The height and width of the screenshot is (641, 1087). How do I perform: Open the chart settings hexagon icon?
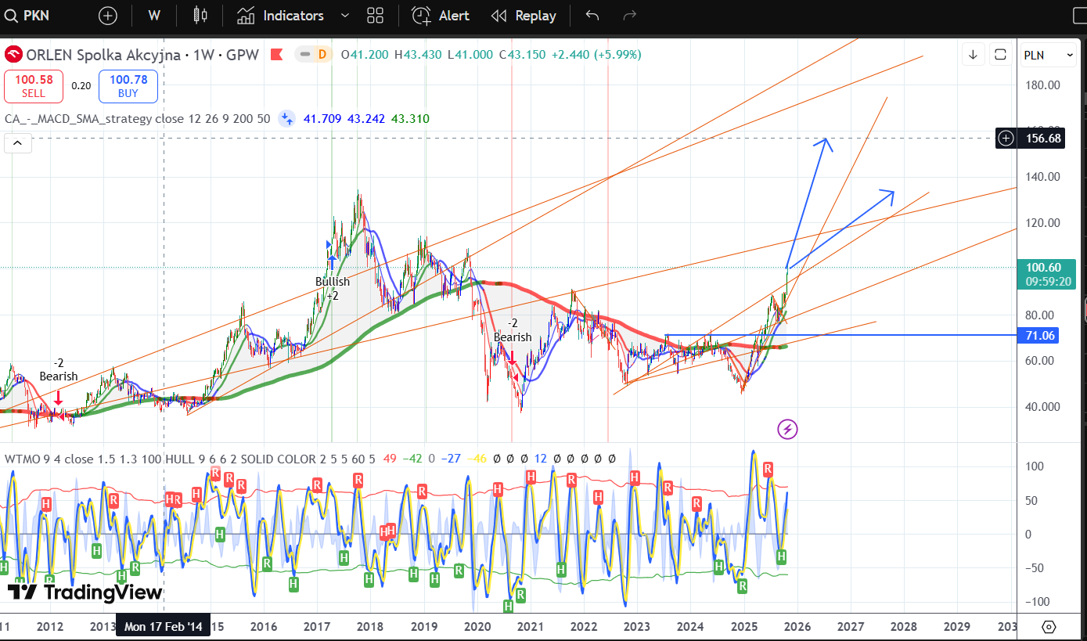[1049, 627]
